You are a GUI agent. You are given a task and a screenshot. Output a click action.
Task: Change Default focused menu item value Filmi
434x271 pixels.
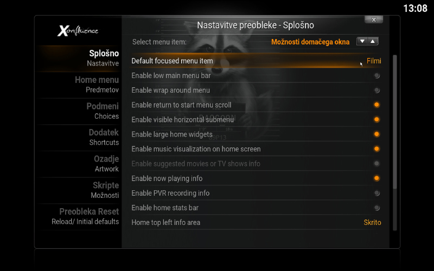[x=373, y=61]
